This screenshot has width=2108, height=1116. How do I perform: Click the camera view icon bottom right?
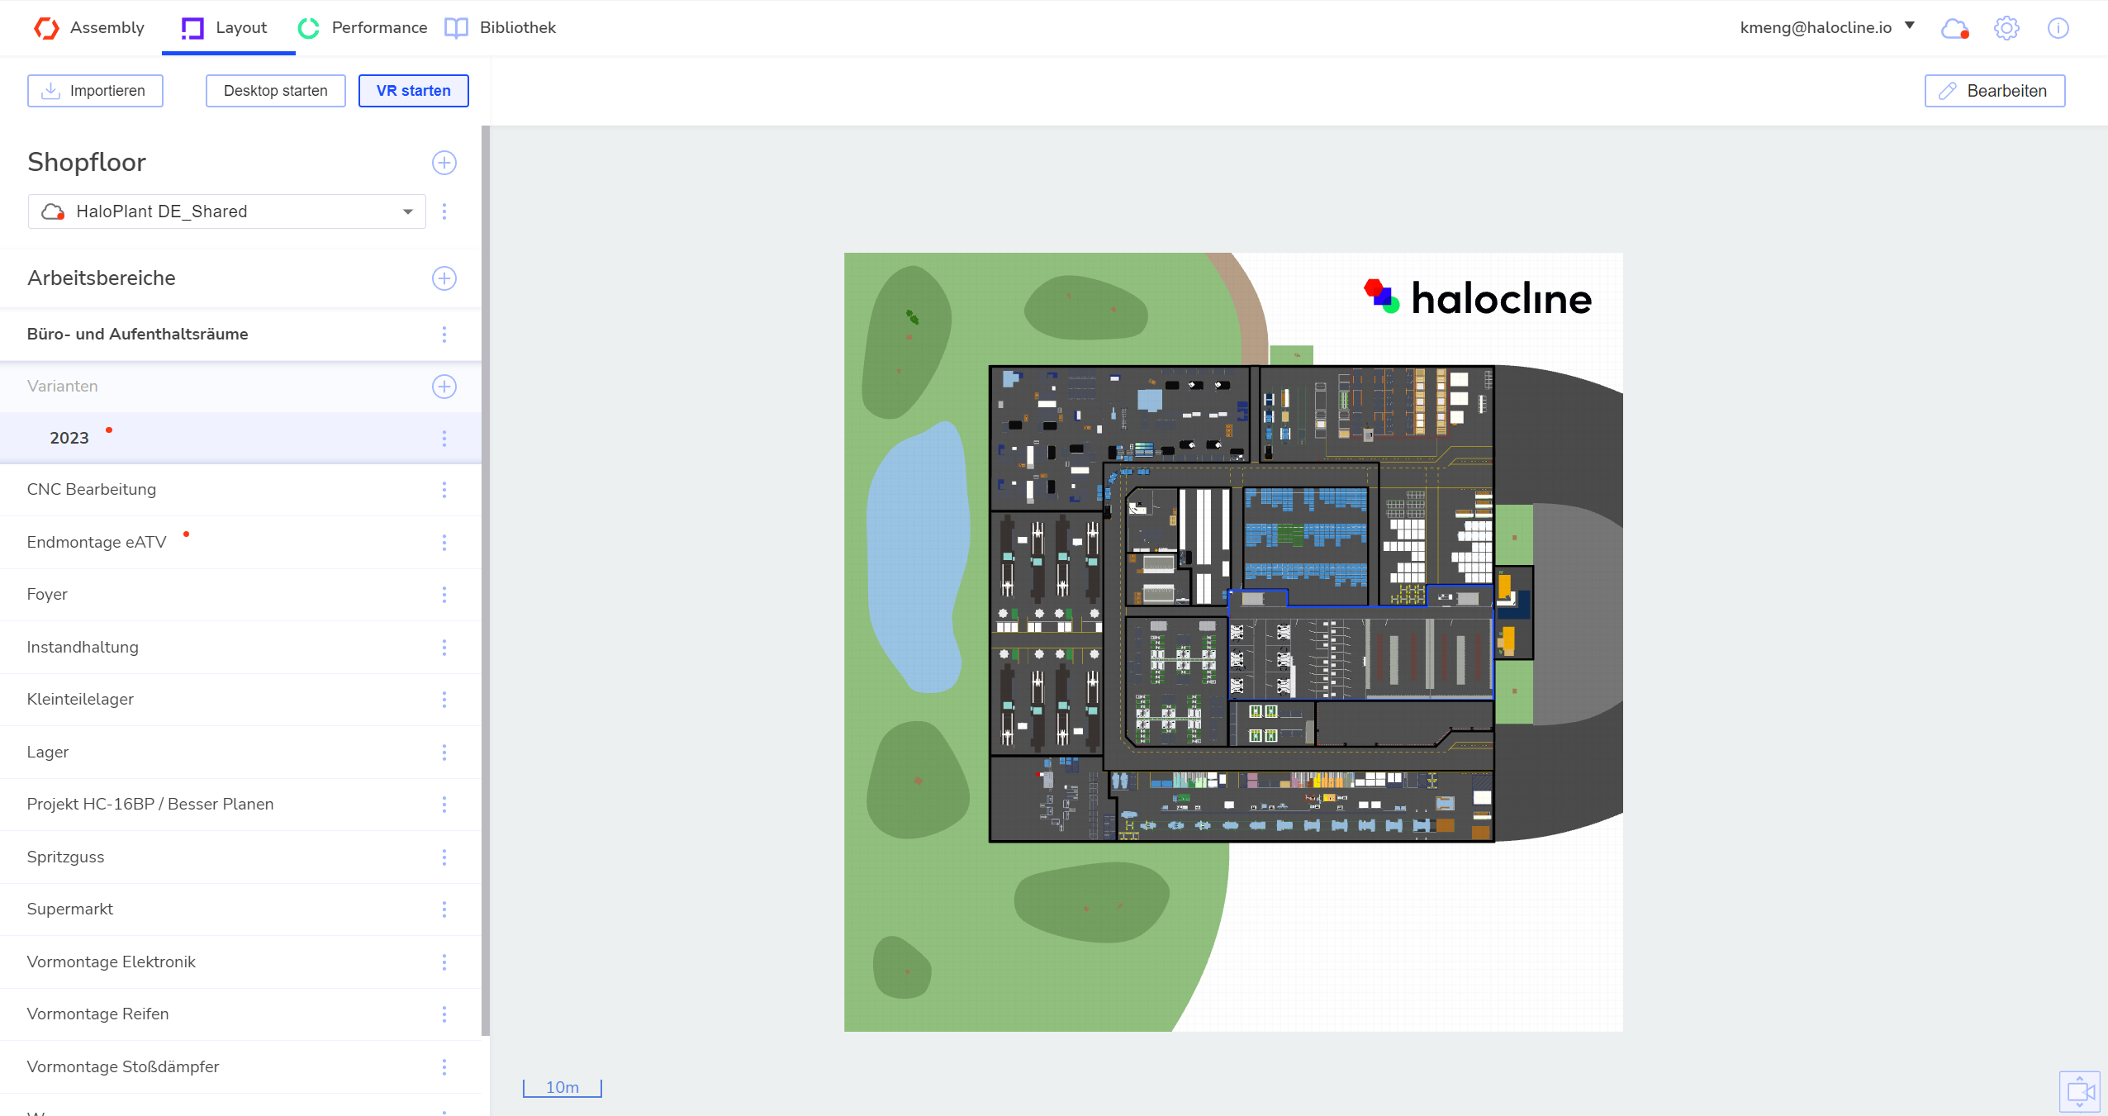pyautogui.click(x=2079, y=1092)
